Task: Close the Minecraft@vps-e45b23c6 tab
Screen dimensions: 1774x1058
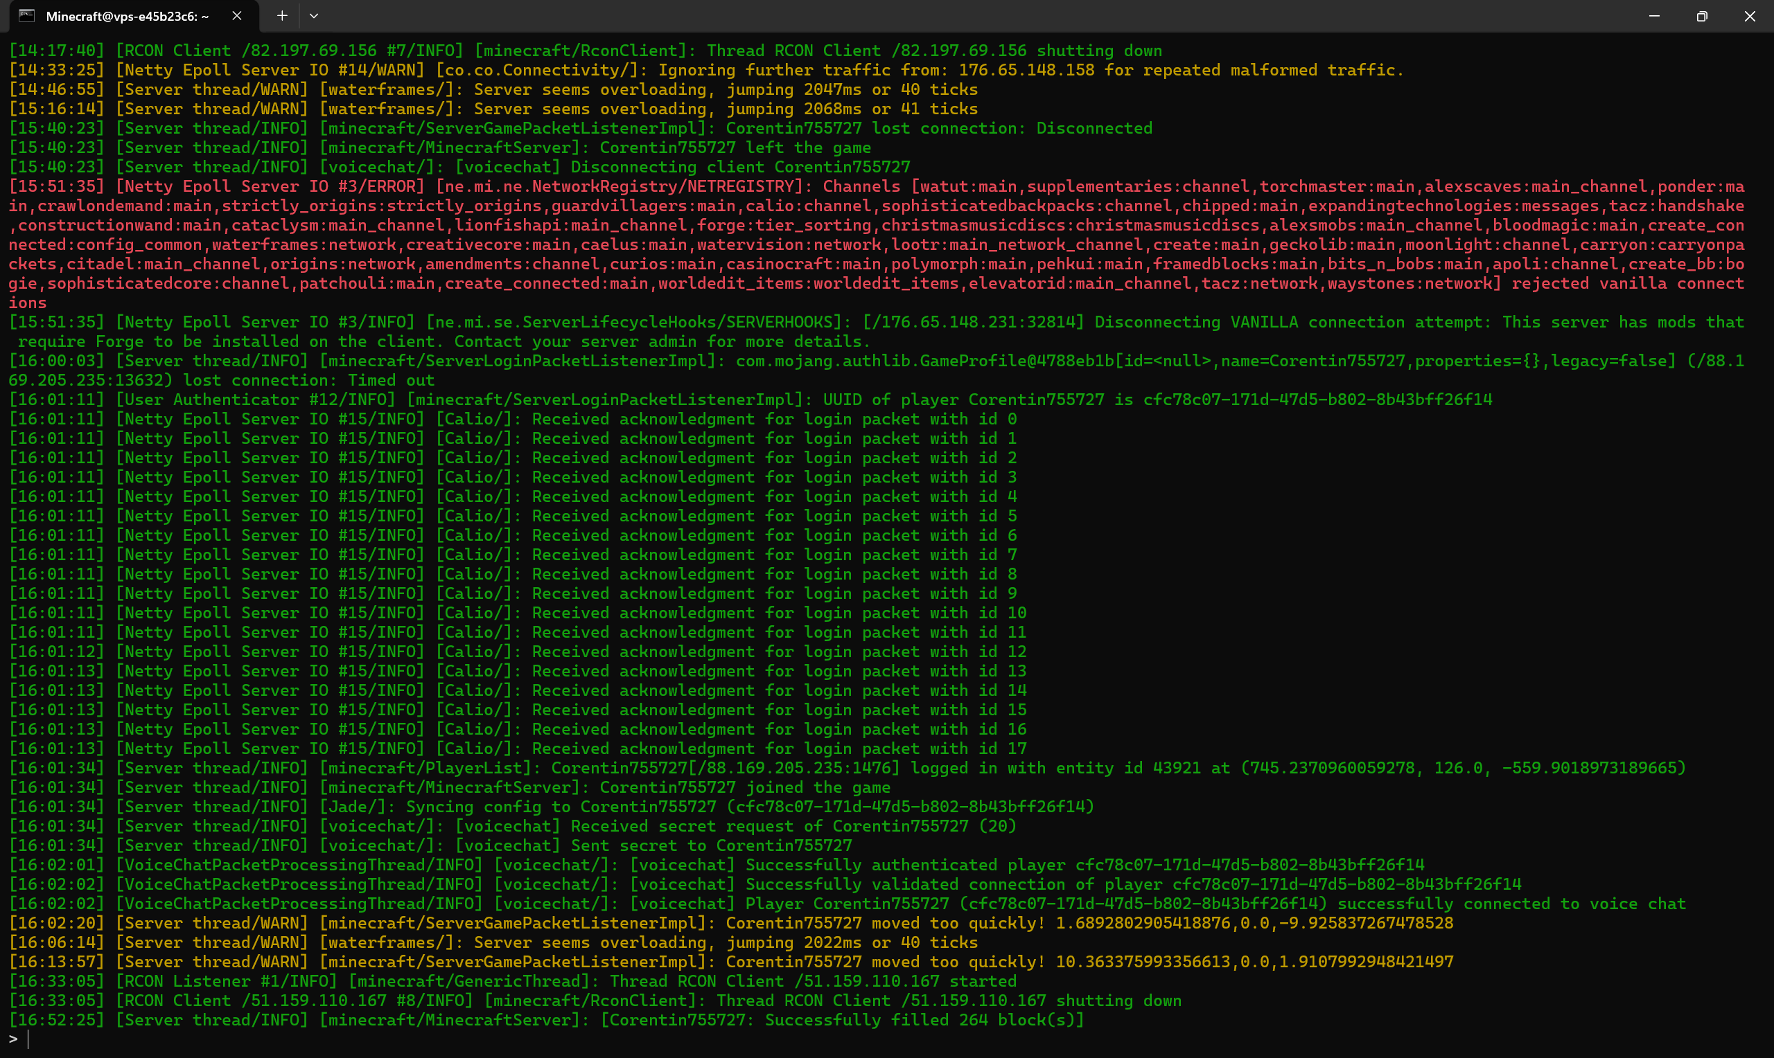Action: coord(237,16)
